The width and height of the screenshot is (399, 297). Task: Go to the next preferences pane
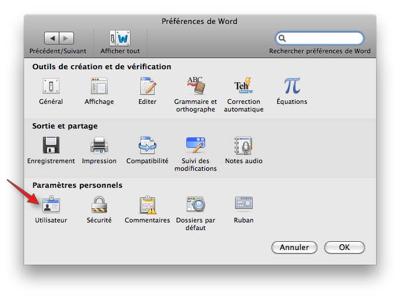coord(66,38)
